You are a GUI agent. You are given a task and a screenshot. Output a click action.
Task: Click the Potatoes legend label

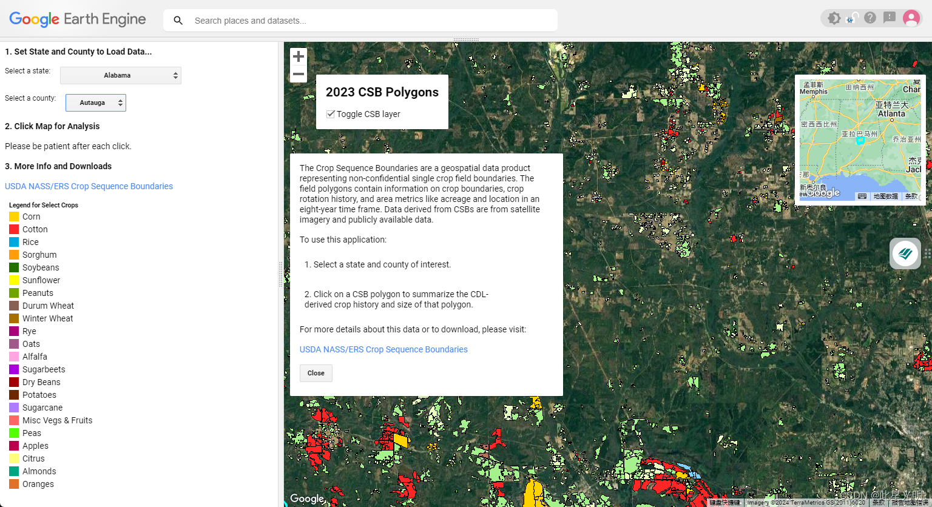pyautogui.click(x=39, y=395)
